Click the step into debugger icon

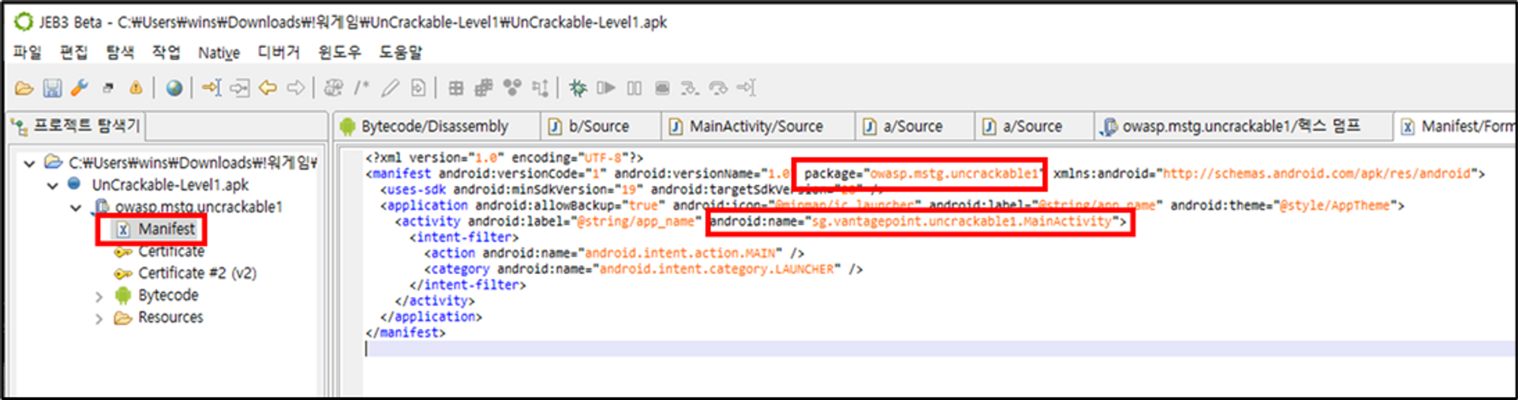click(689, 88)
